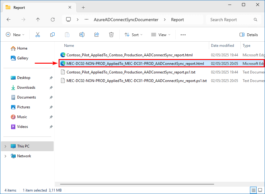
Task: Open Videos quick access folder
Action: (x=22, y=127)
